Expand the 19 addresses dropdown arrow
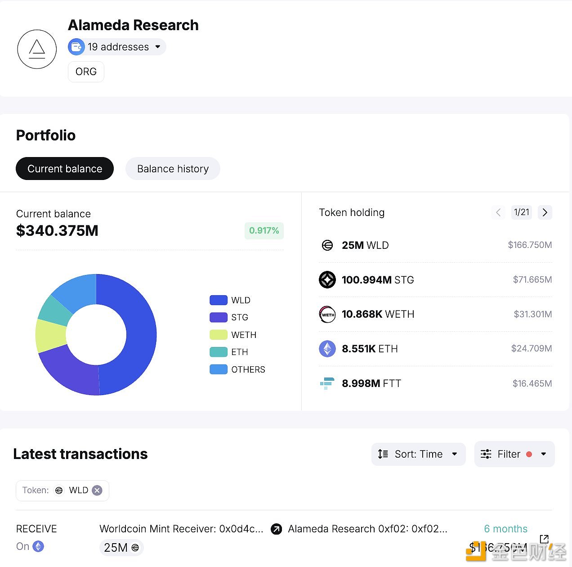Screen dimensions: 572x567 [x=158, y=47]
